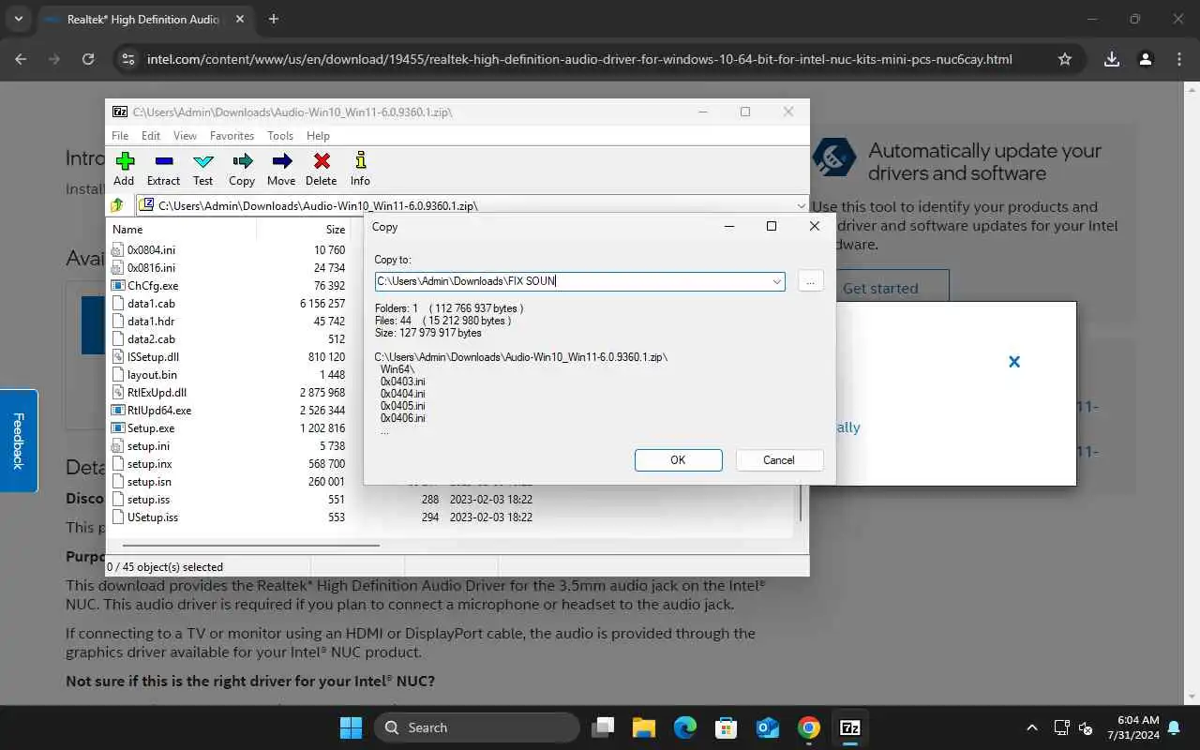1200x750 pixels.
Task: Show hidden system tray icons
Action: [1032, 727]
